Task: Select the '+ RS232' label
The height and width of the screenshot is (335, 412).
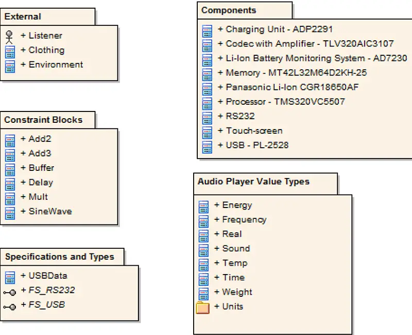Action: (236, 116)
